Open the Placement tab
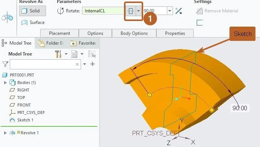 click(x=60, y=33)
